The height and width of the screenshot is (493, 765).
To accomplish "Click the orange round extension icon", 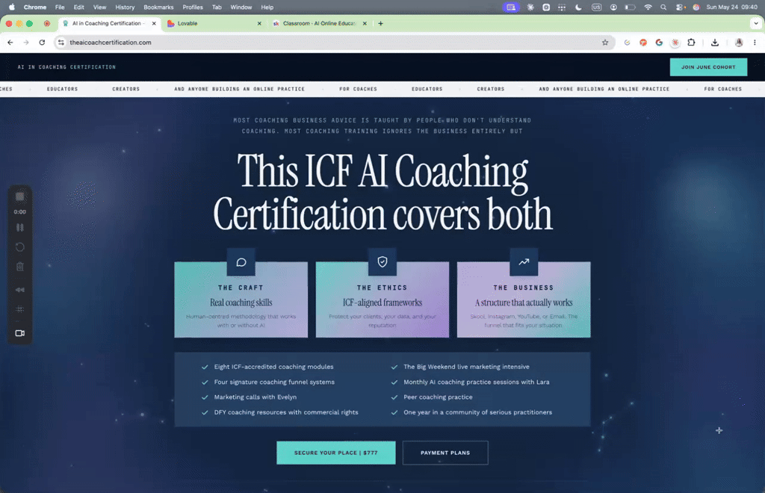I will point(643,43).
